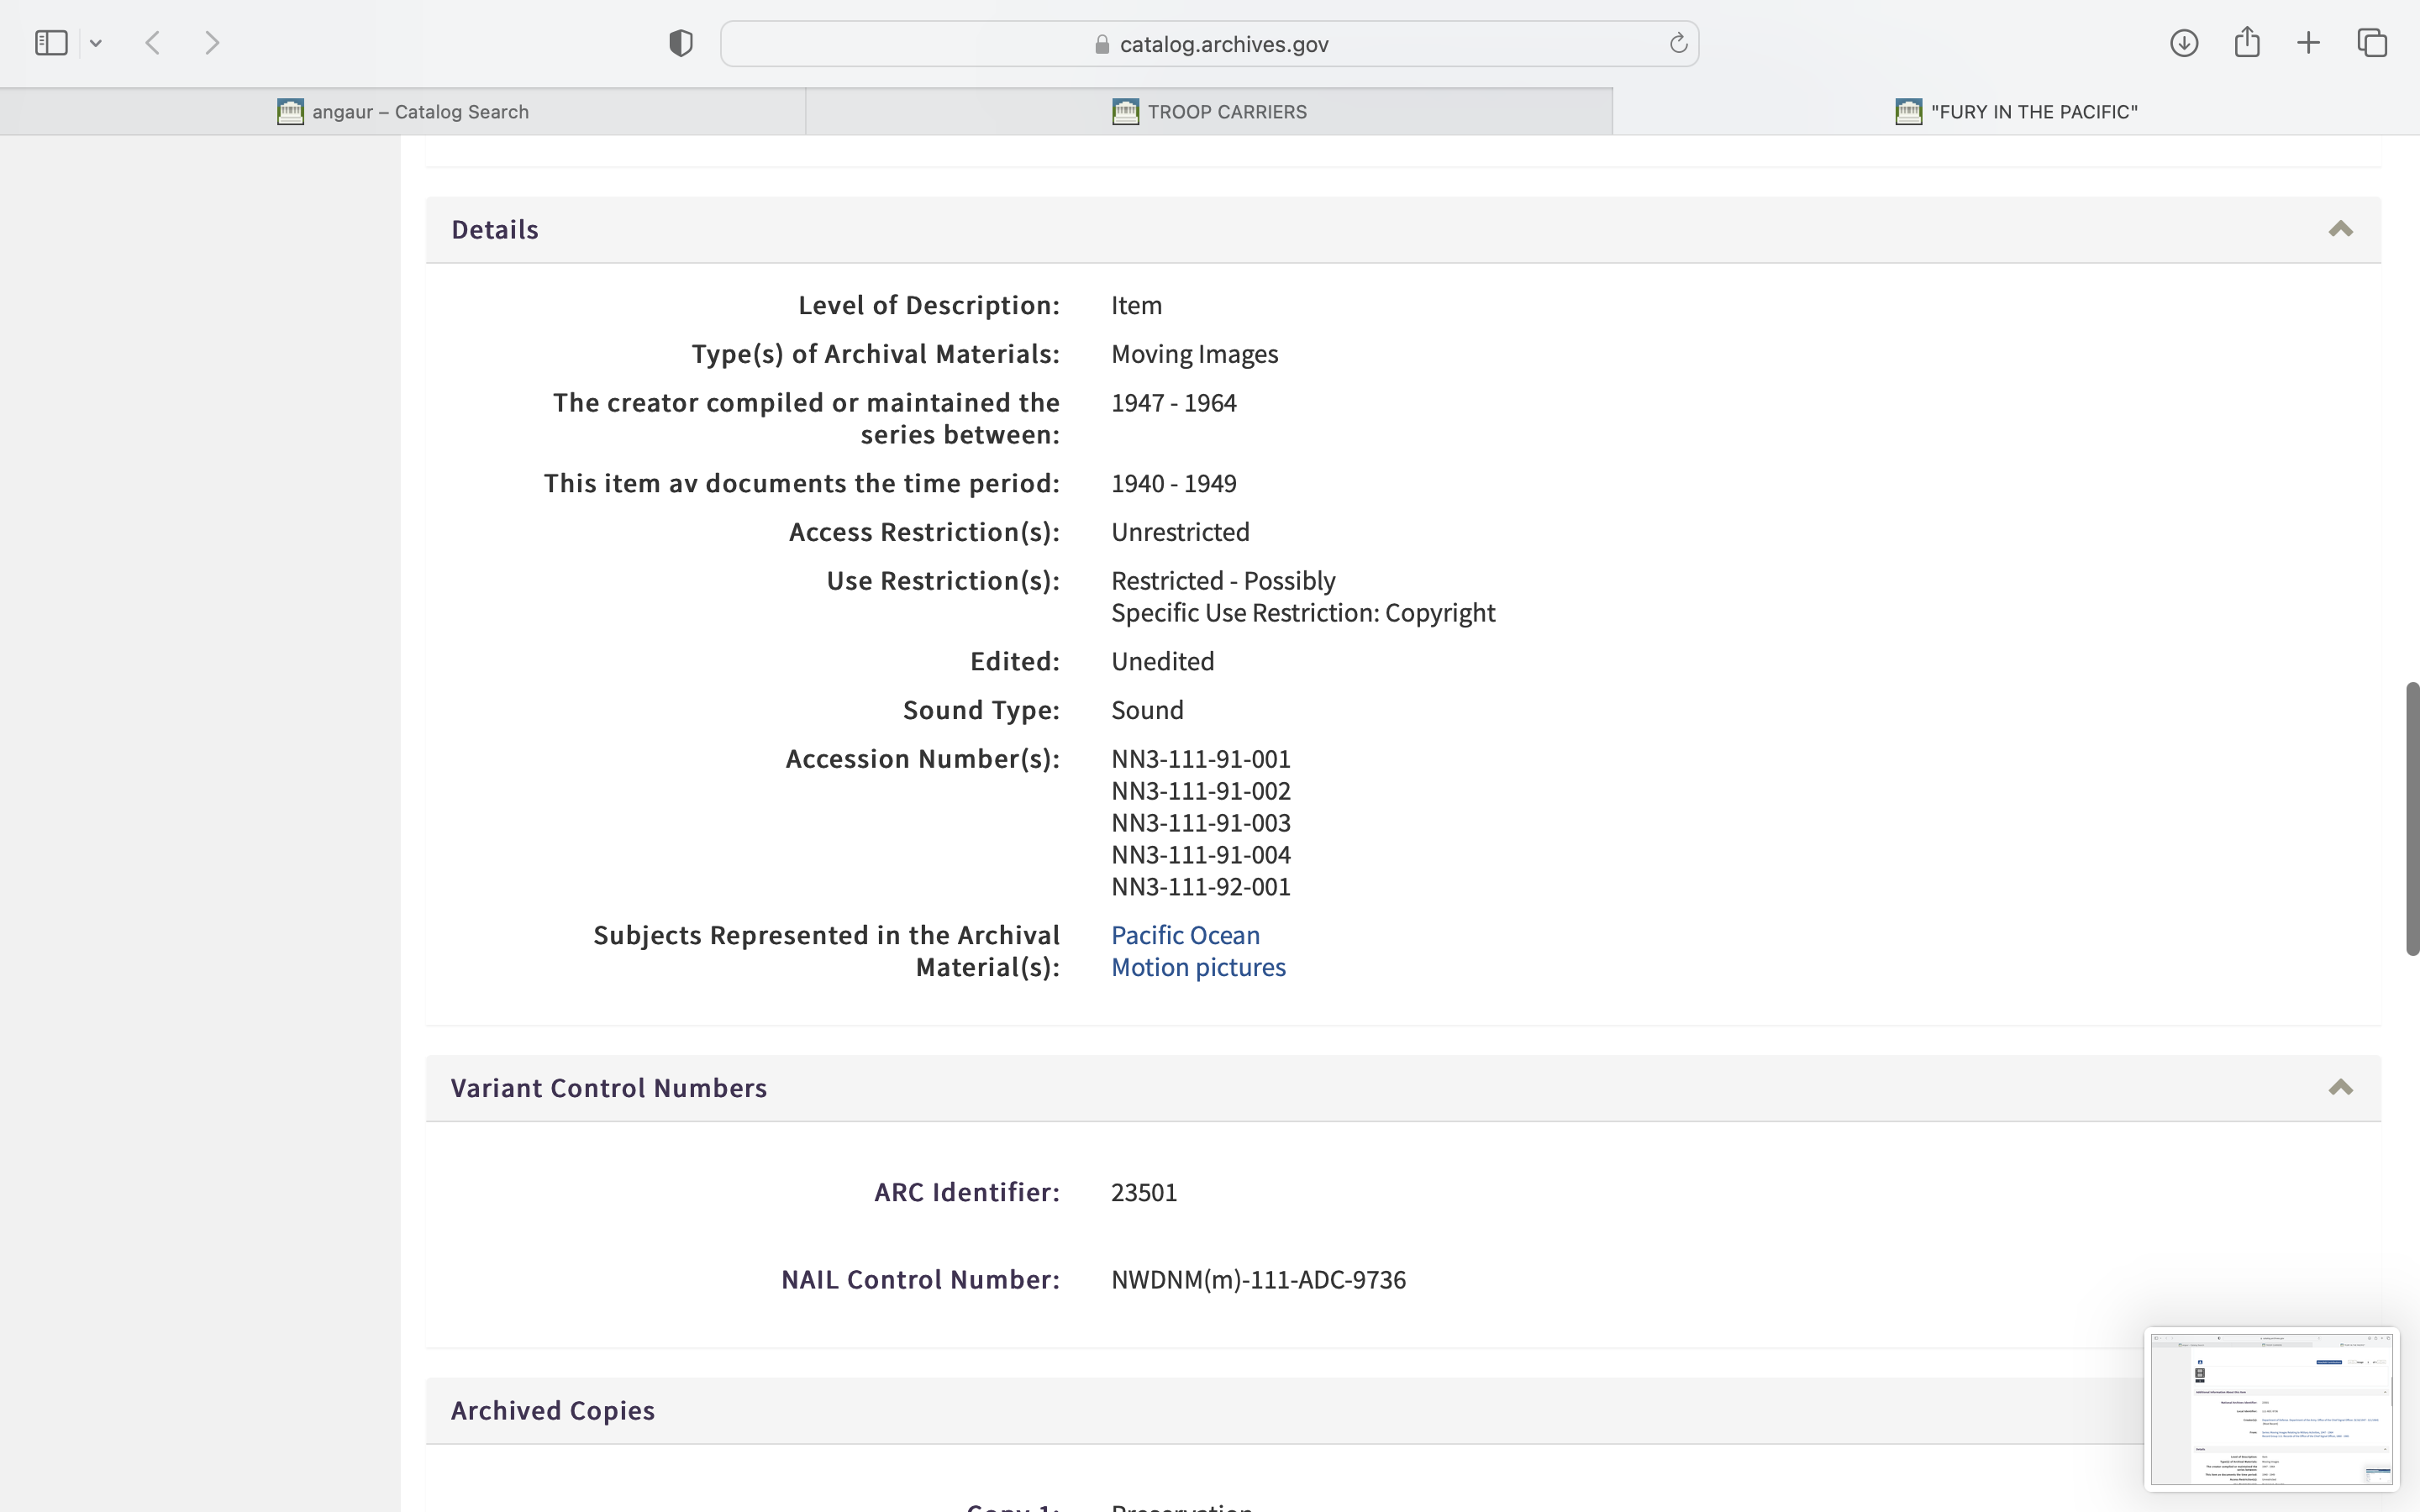This screenshot has height=1512, width=2420.
Task: Click the vertical page scrollbar handle
Action: [2412, 818]
